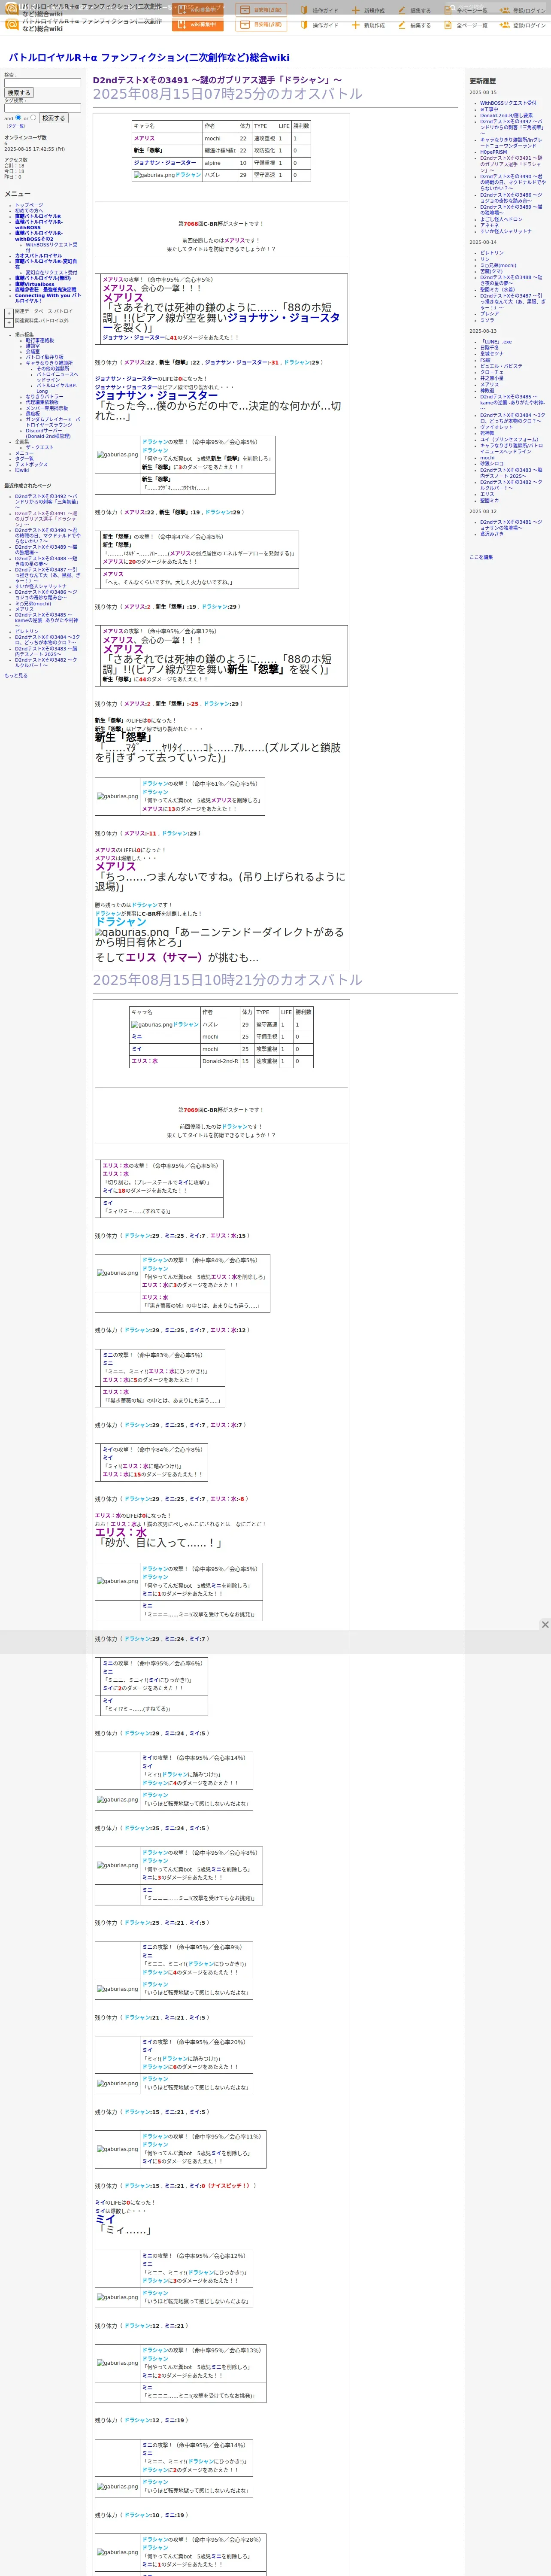Viewport: 551px width, 2576px height.
Task: Select the 'and' search radio button
Action: tap(19, 117)
